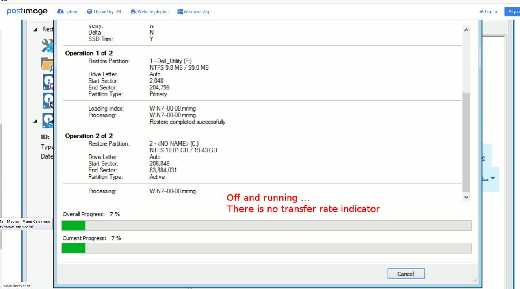Click the end sector value '83,884,031'
The image size is (520, 289).
point(163,170)
